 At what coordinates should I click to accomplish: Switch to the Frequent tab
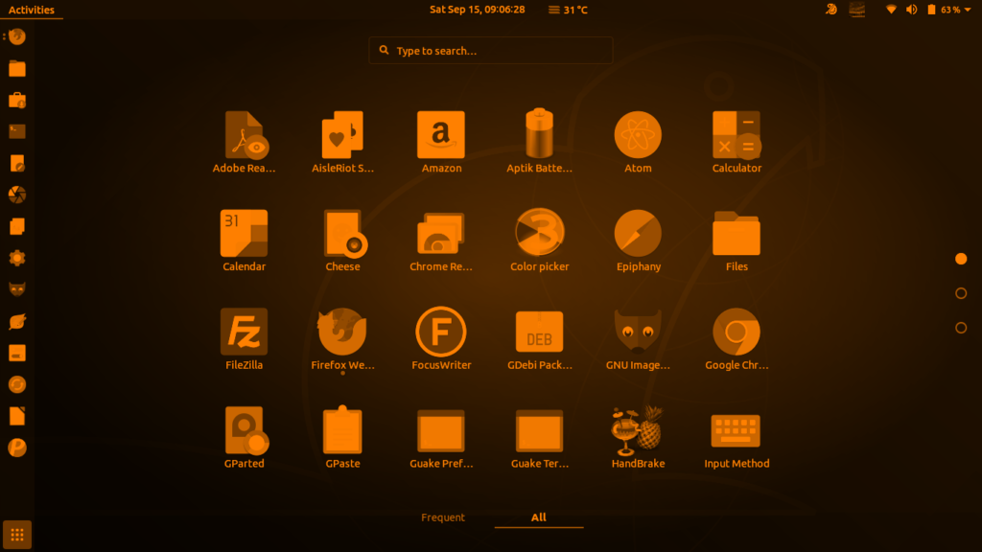(x=443, y=517)
